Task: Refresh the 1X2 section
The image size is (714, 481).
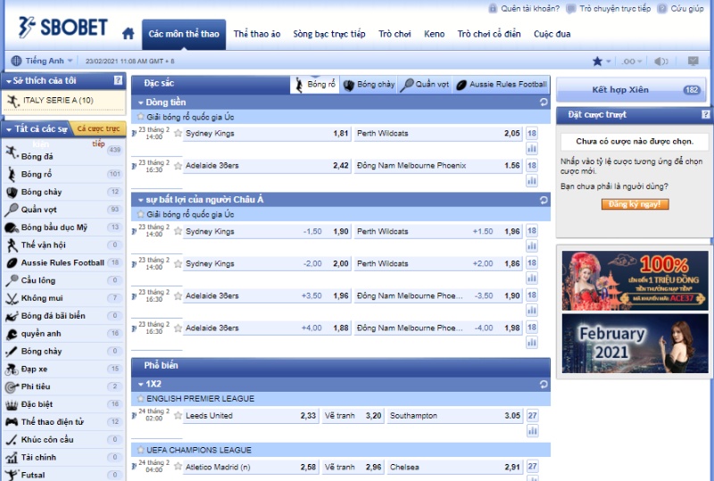Action: pyautogui.click(x=544, y=384)
